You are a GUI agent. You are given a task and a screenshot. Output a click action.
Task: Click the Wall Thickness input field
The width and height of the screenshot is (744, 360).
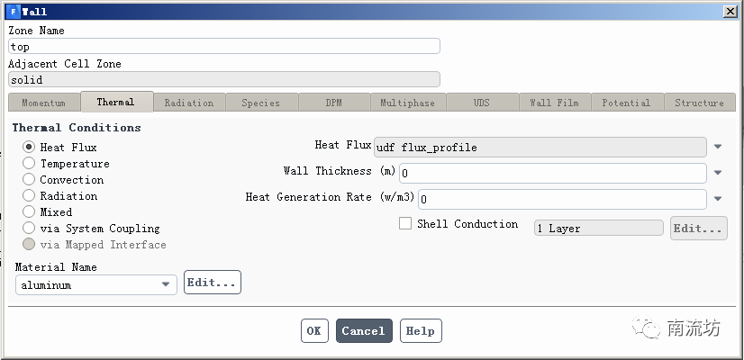pyautogui.click(x=552, y=173)
